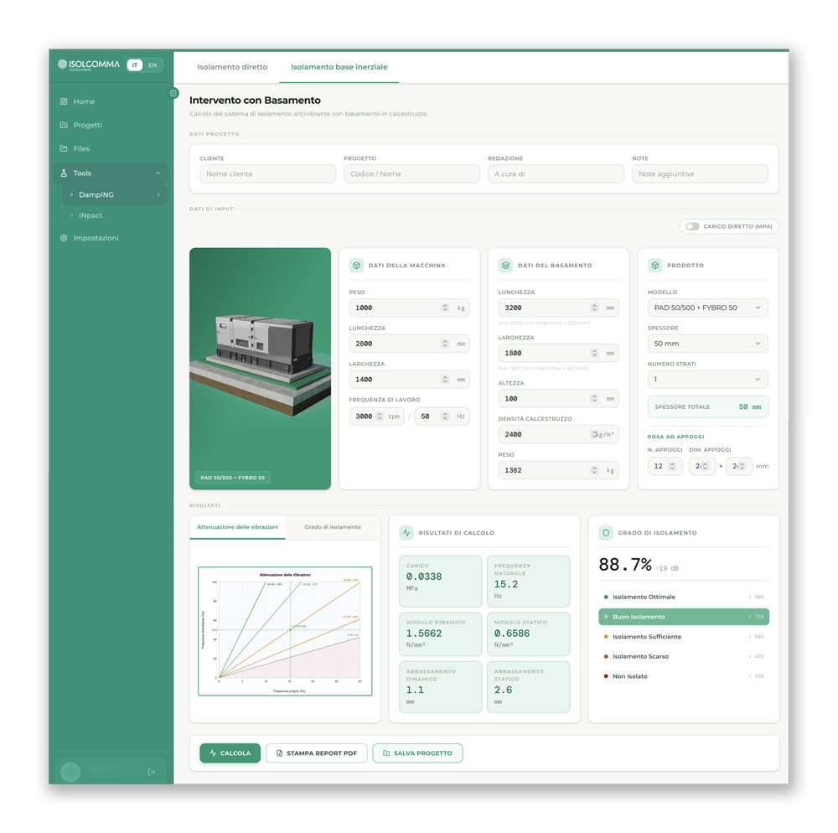Show Attenuazione delle vibrazioni tab
The height and width of the screenshot is (833, 838).
237,527
